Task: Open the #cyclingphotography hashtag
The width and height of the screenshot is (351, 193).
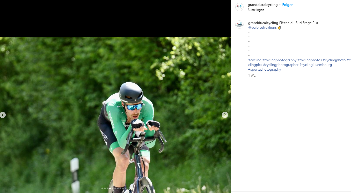Action: point(279,60)
